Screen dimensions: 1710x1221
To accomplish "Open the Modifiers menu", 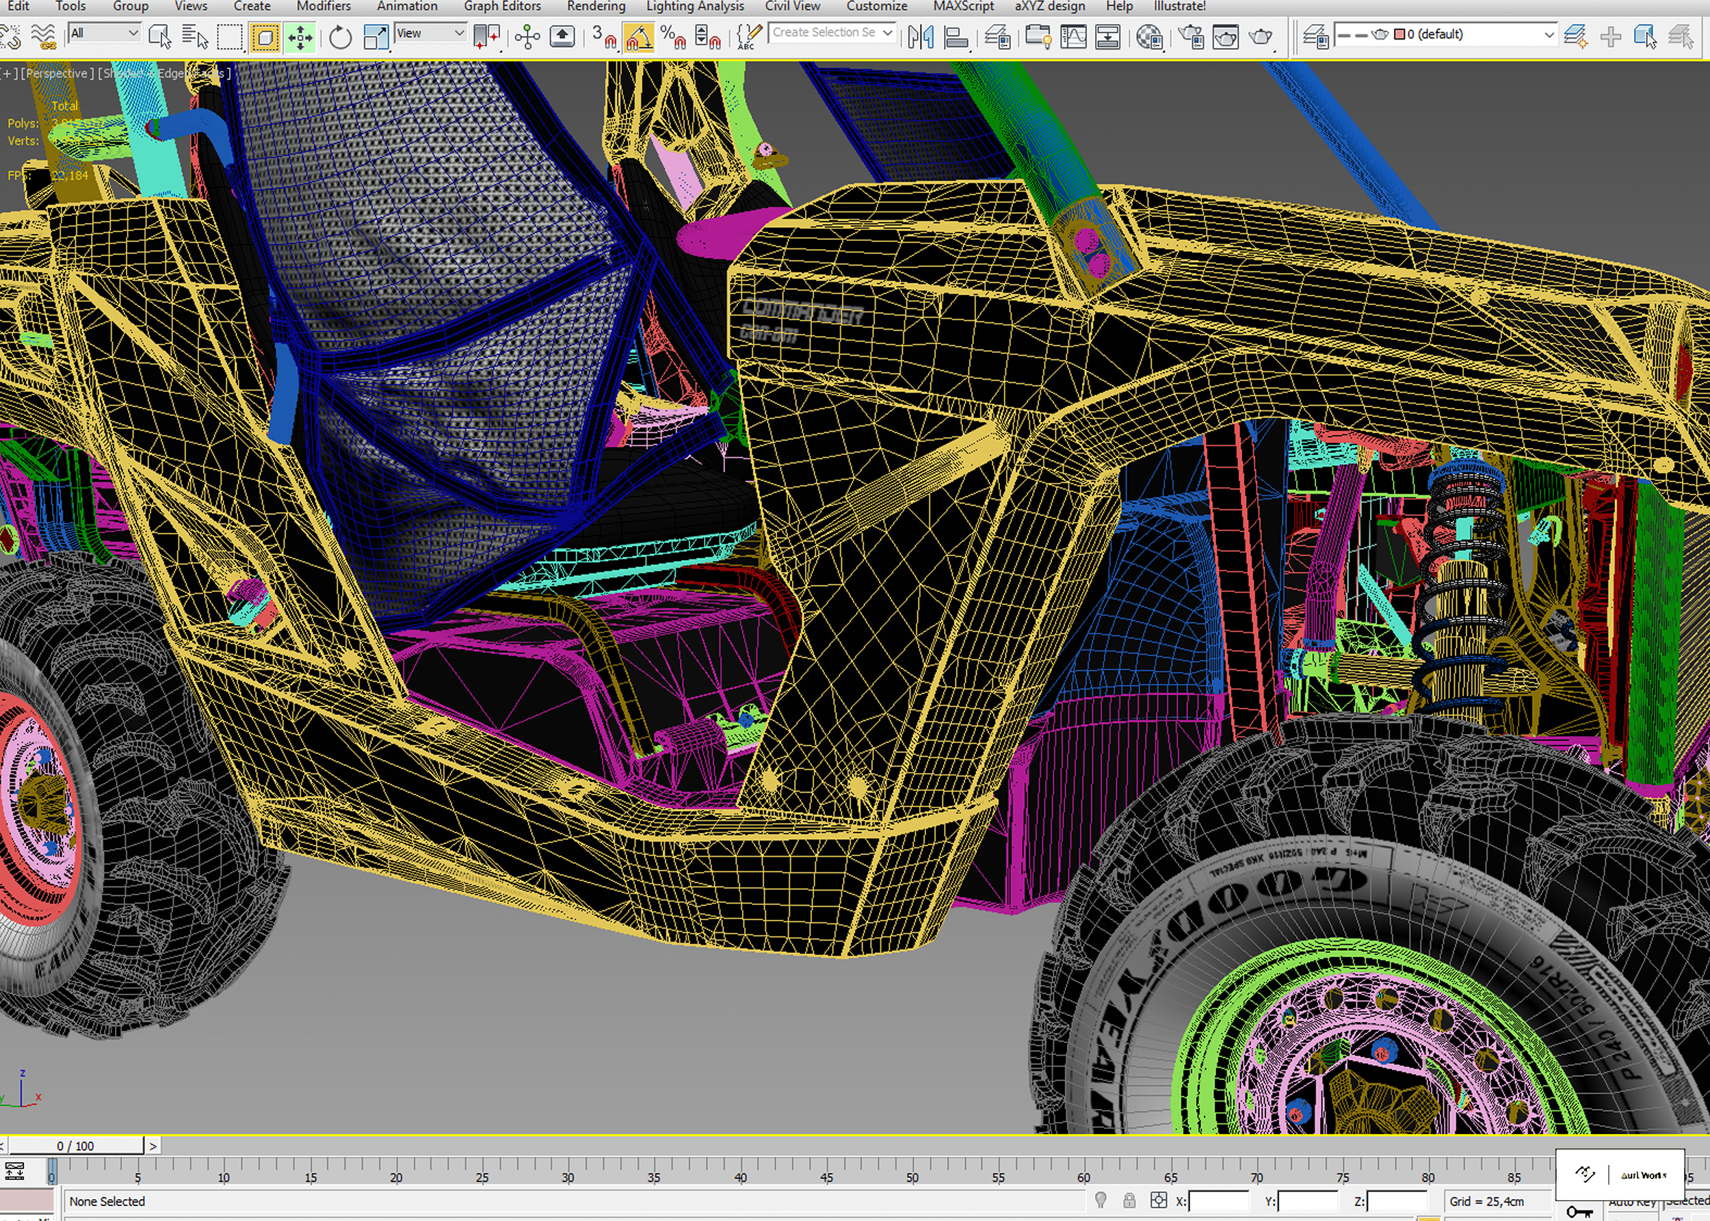I will click(324, 7).
